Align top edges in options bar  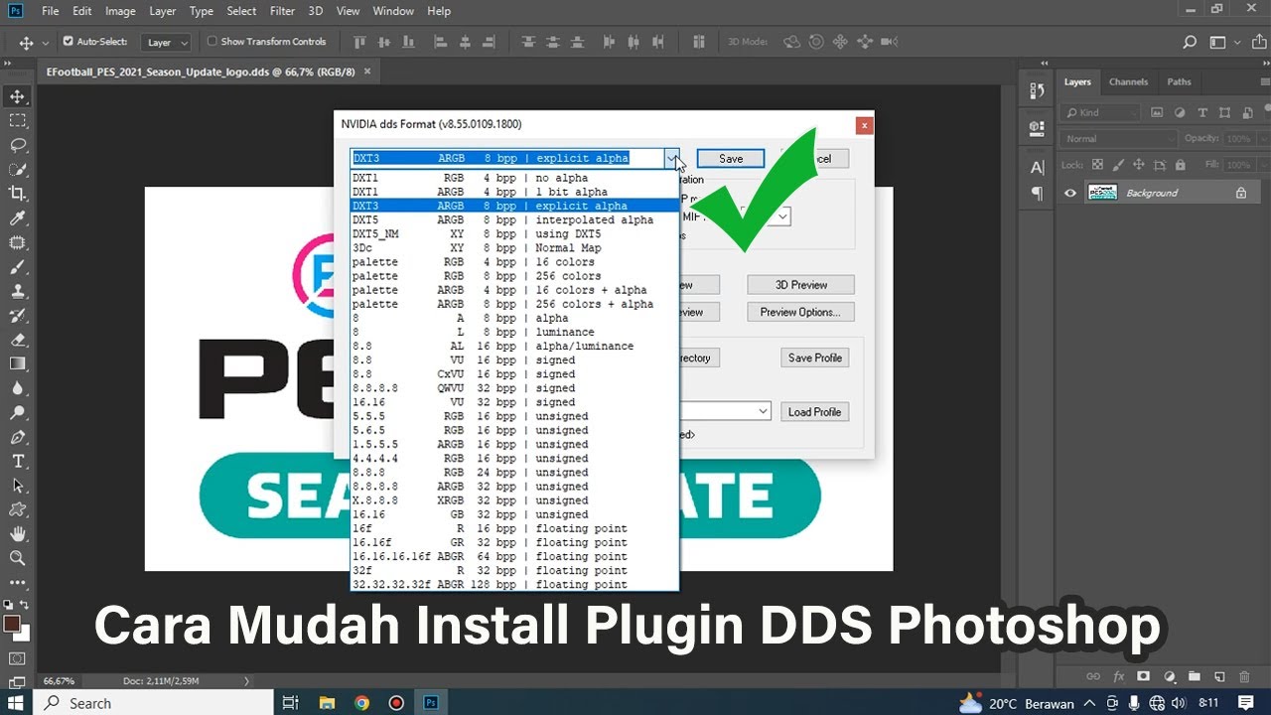[x=358, y=42]
